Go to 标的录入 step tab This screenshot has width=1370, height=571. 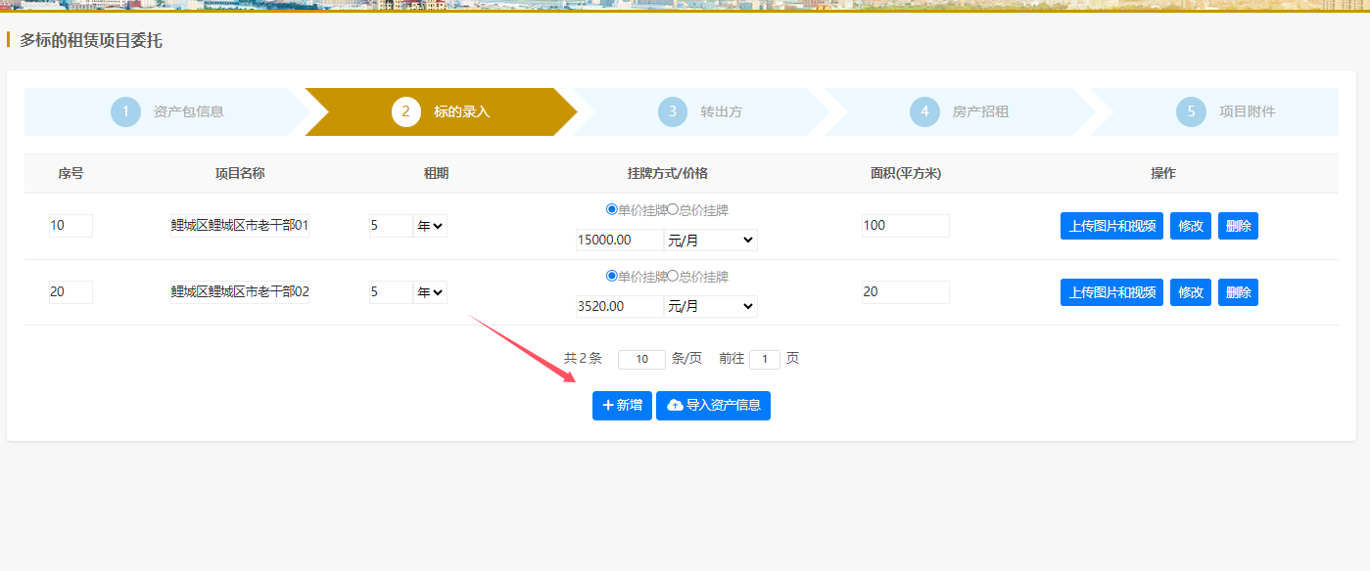pyautogui.click(x=441, y=111)
